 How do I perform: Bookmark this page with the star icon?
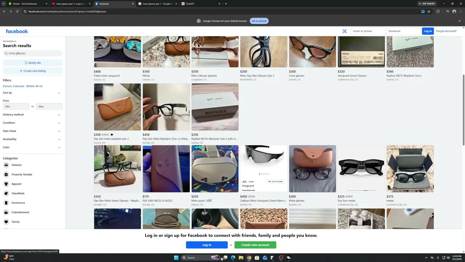(429, 11)
